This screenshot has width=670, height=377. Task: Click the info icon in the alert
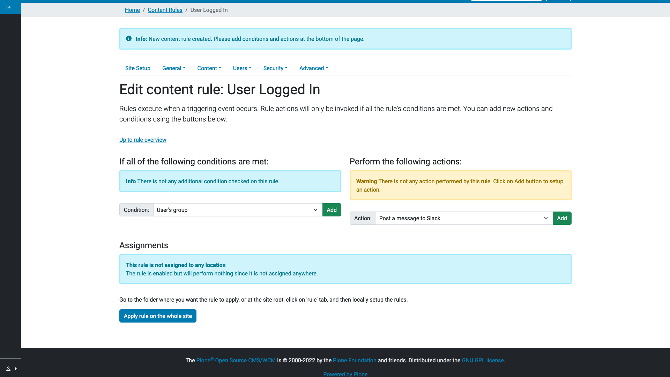[x=129, y=38]
